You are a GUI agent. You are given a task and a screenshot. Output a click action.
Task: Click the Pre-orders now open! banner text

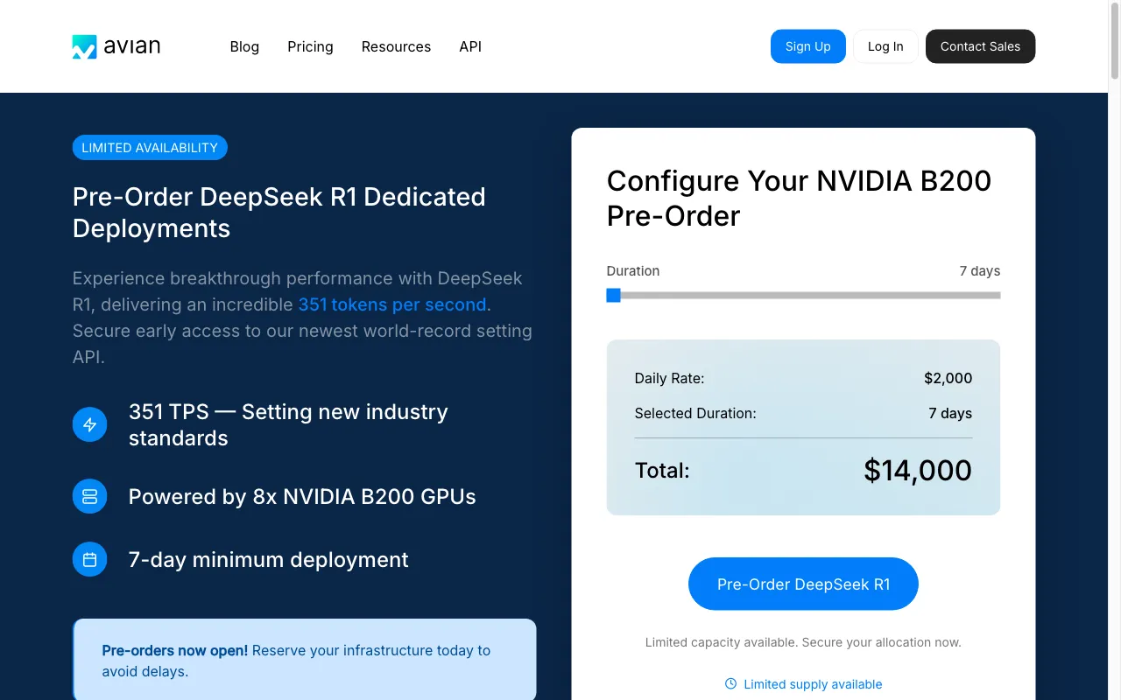[175, 650]
